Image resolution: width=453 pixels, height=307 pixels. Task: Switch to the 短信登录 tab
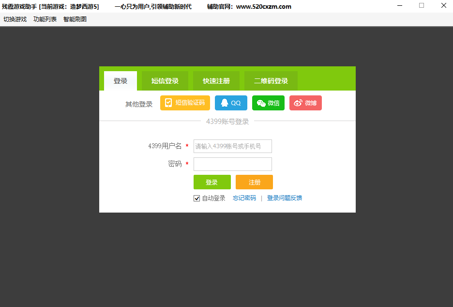[x=165, y=81]
